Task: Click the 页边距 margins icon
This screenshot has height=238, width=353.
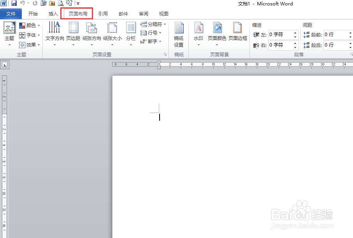Action: tap(73, 28)
